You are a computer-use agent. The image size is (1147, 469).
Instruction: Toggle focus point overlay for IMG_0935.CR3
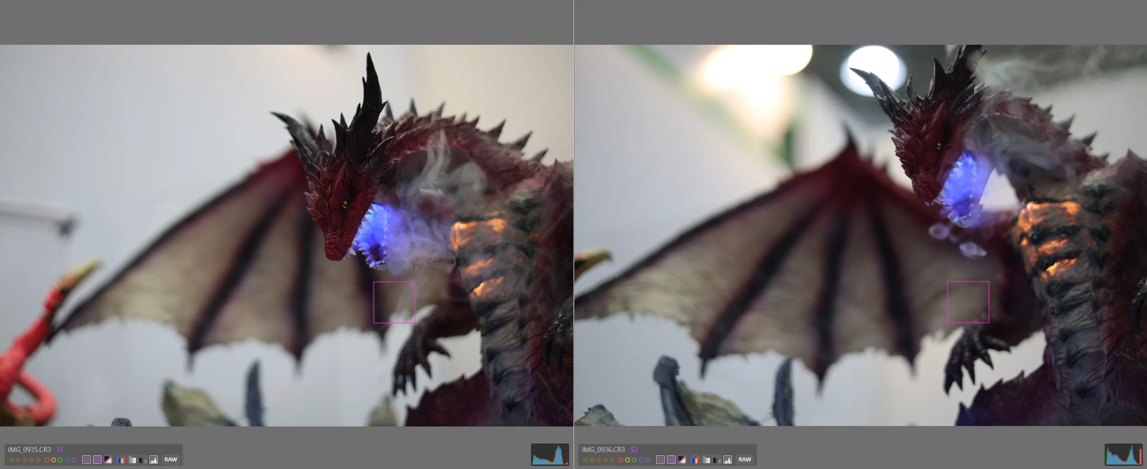pos(86,460)
